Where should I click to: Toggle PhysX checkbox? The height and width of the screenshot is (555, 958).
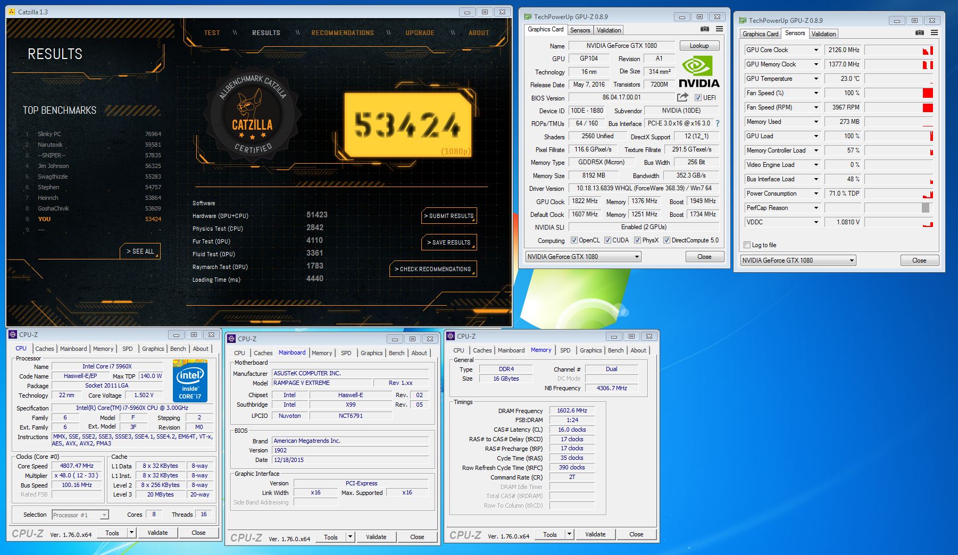[x=637, y=240]
